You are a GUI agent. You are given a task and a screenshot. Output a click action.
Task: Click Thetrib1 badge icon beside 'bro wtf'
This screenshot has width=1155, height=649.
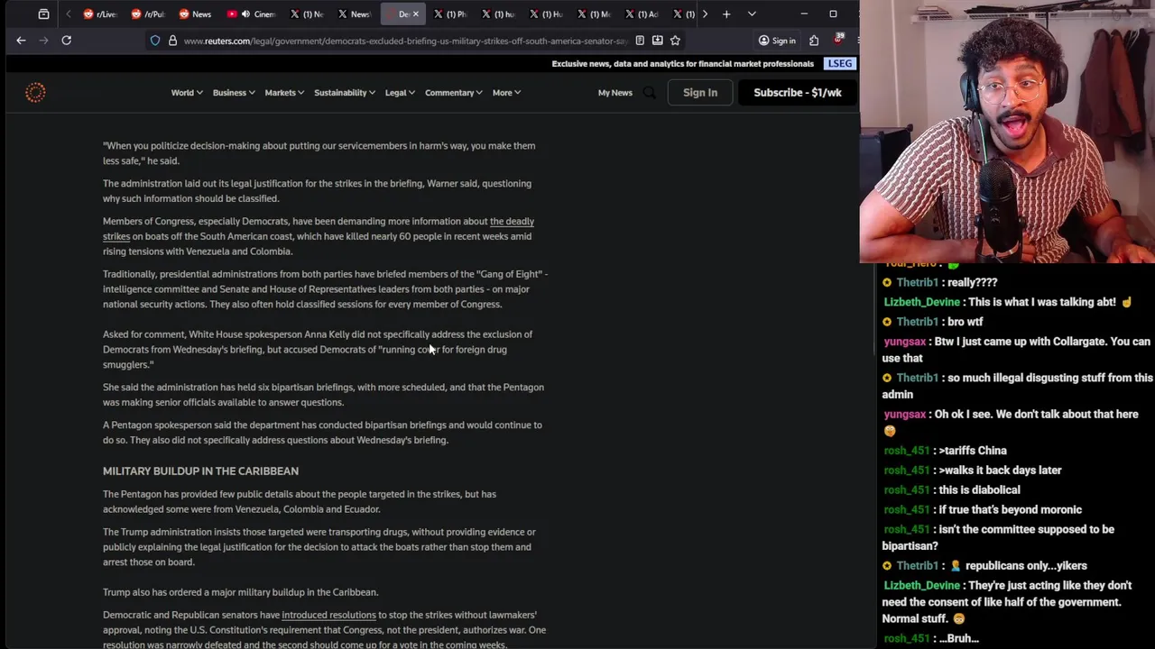pos(888,322)
